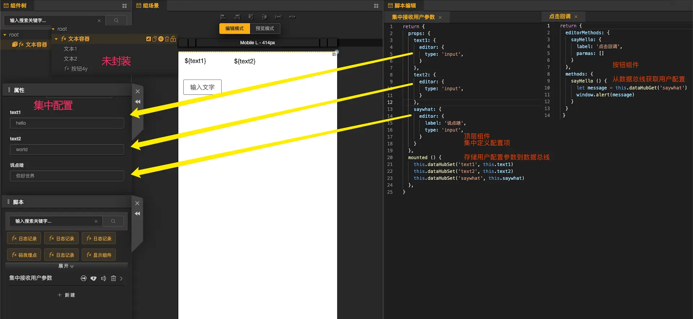Open grid layout icon in 组场景 panel header
Viewport: 693px width, 319px height.
click(x=376, y=6)
